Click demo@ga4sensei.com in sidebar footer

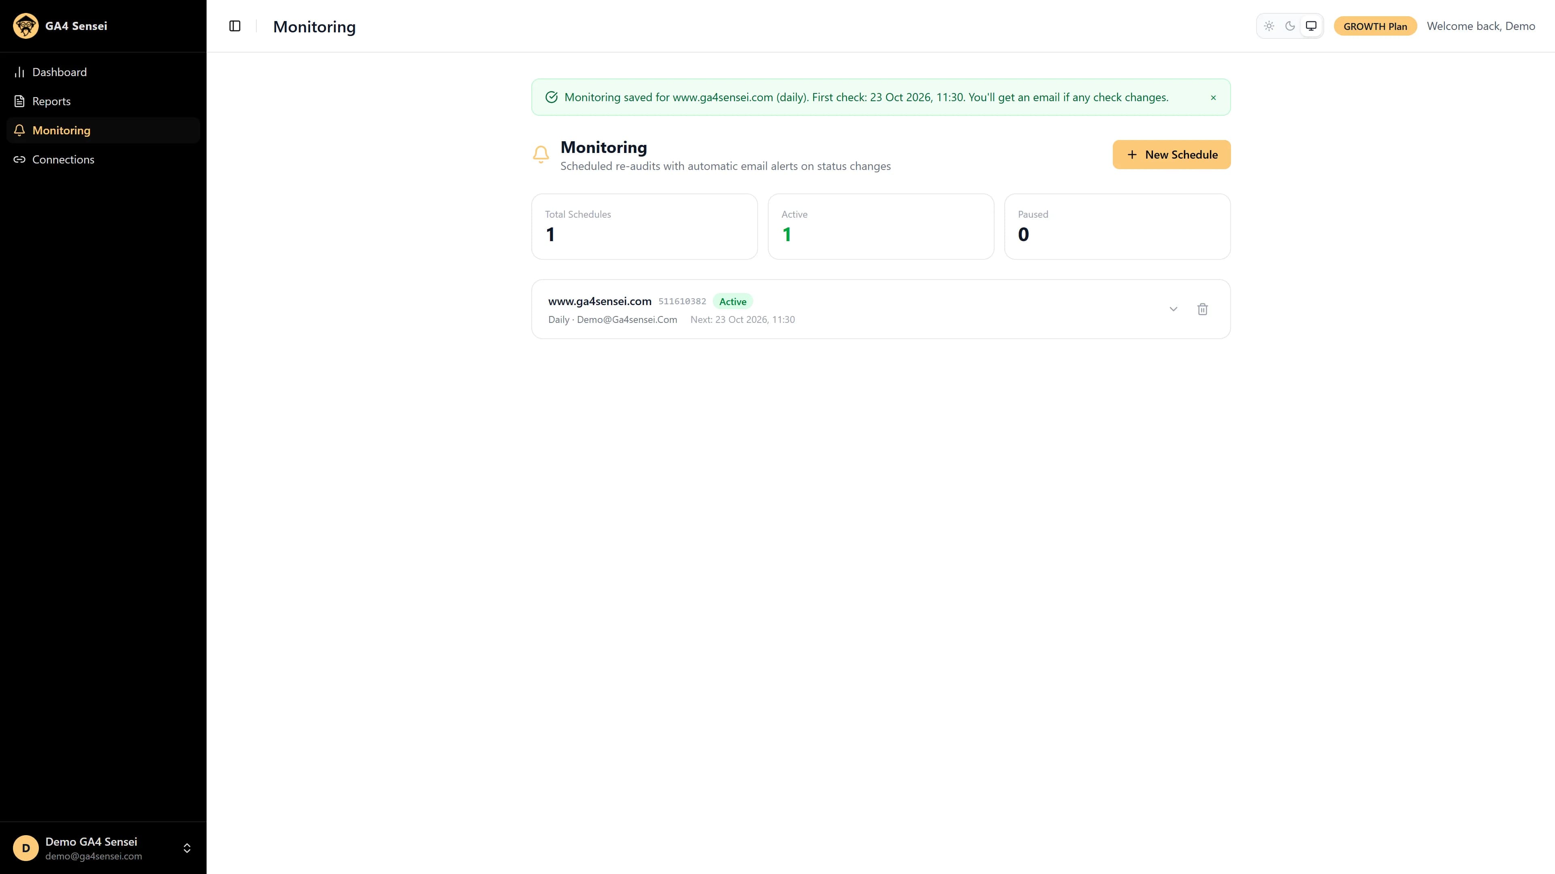click(x=94, y=857)
